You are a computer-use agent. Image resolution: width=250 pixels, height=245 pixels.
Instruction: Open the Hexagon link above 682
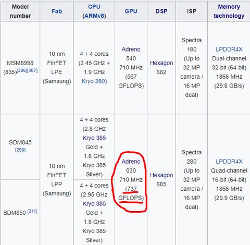tap(161, 63)
